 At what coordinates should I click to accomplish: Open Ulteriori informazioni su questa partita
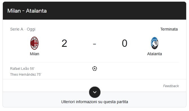click(x=95, y=102)
